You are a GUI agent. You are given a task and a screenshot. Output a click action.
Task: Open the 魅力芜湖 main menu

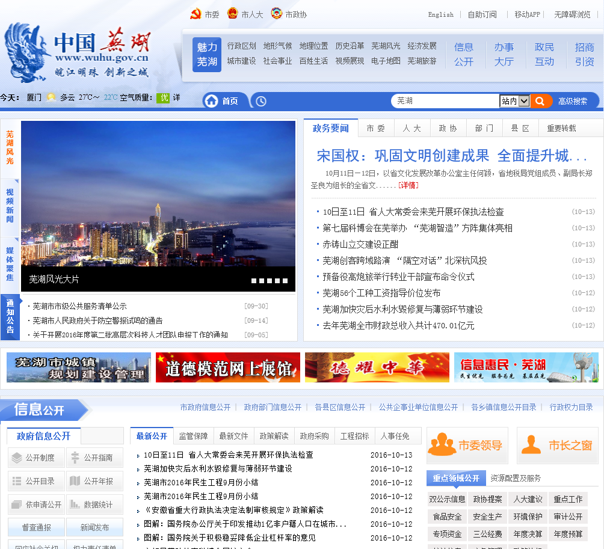[x=207, y=55]
